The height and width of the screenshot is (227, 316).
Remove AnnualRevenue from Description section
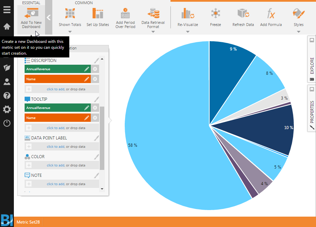95,69
